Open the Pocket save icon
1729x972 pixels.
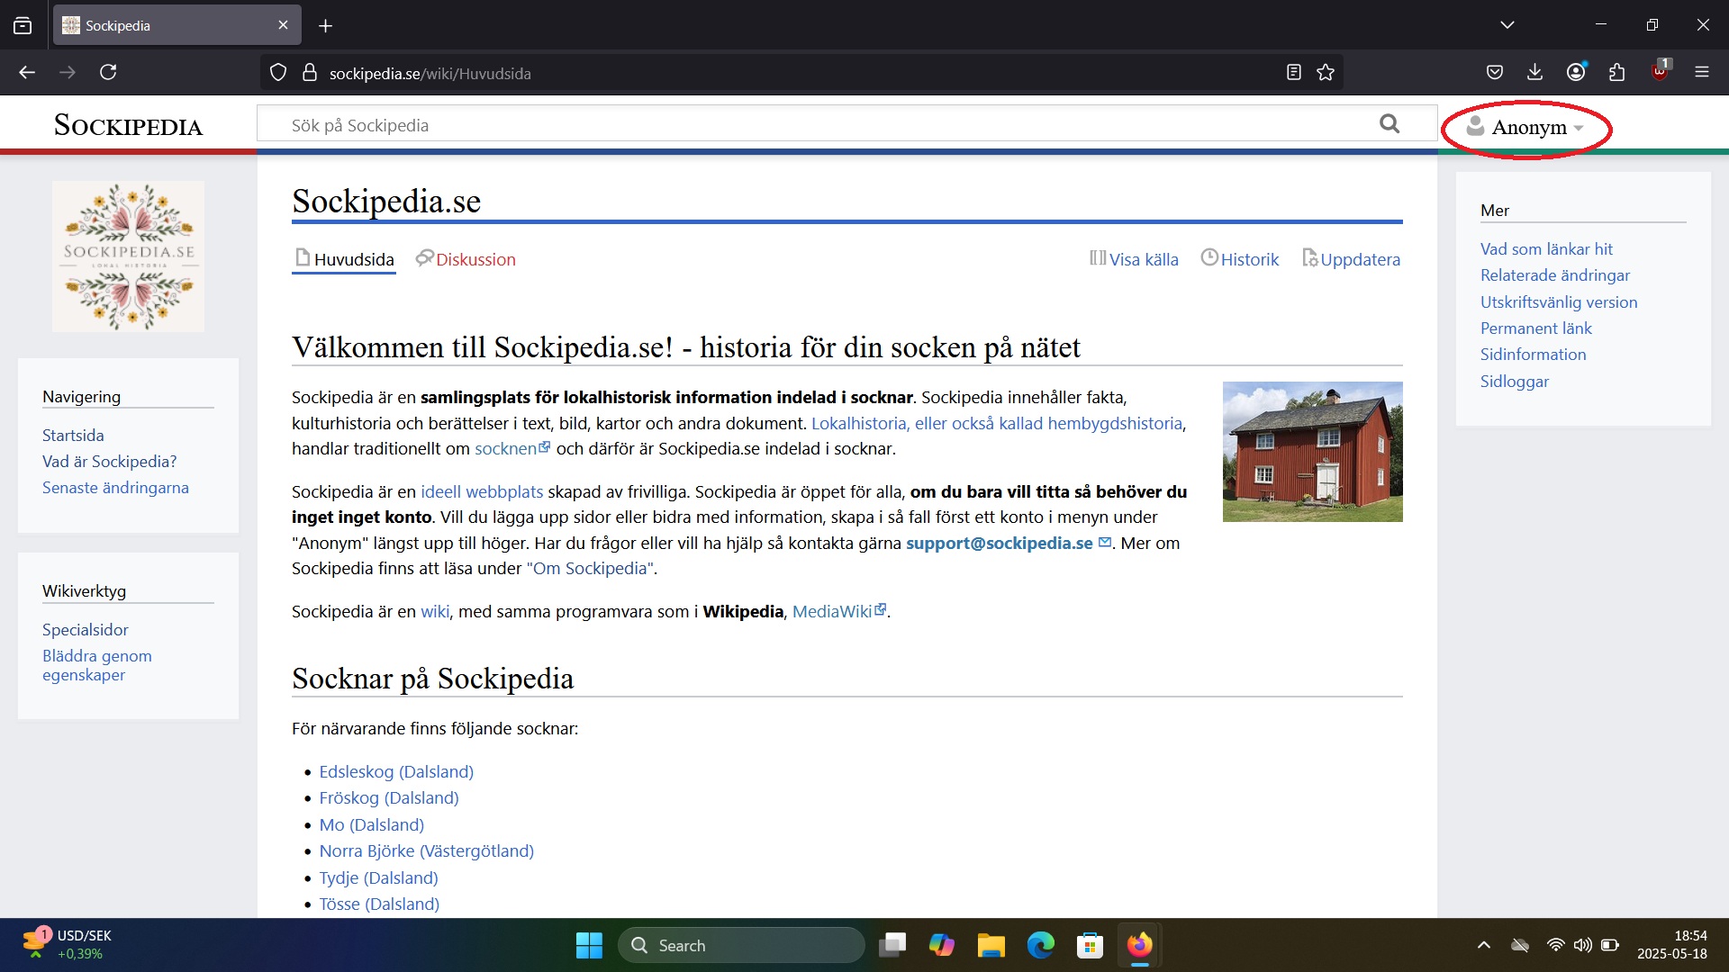click(1495, 73)
